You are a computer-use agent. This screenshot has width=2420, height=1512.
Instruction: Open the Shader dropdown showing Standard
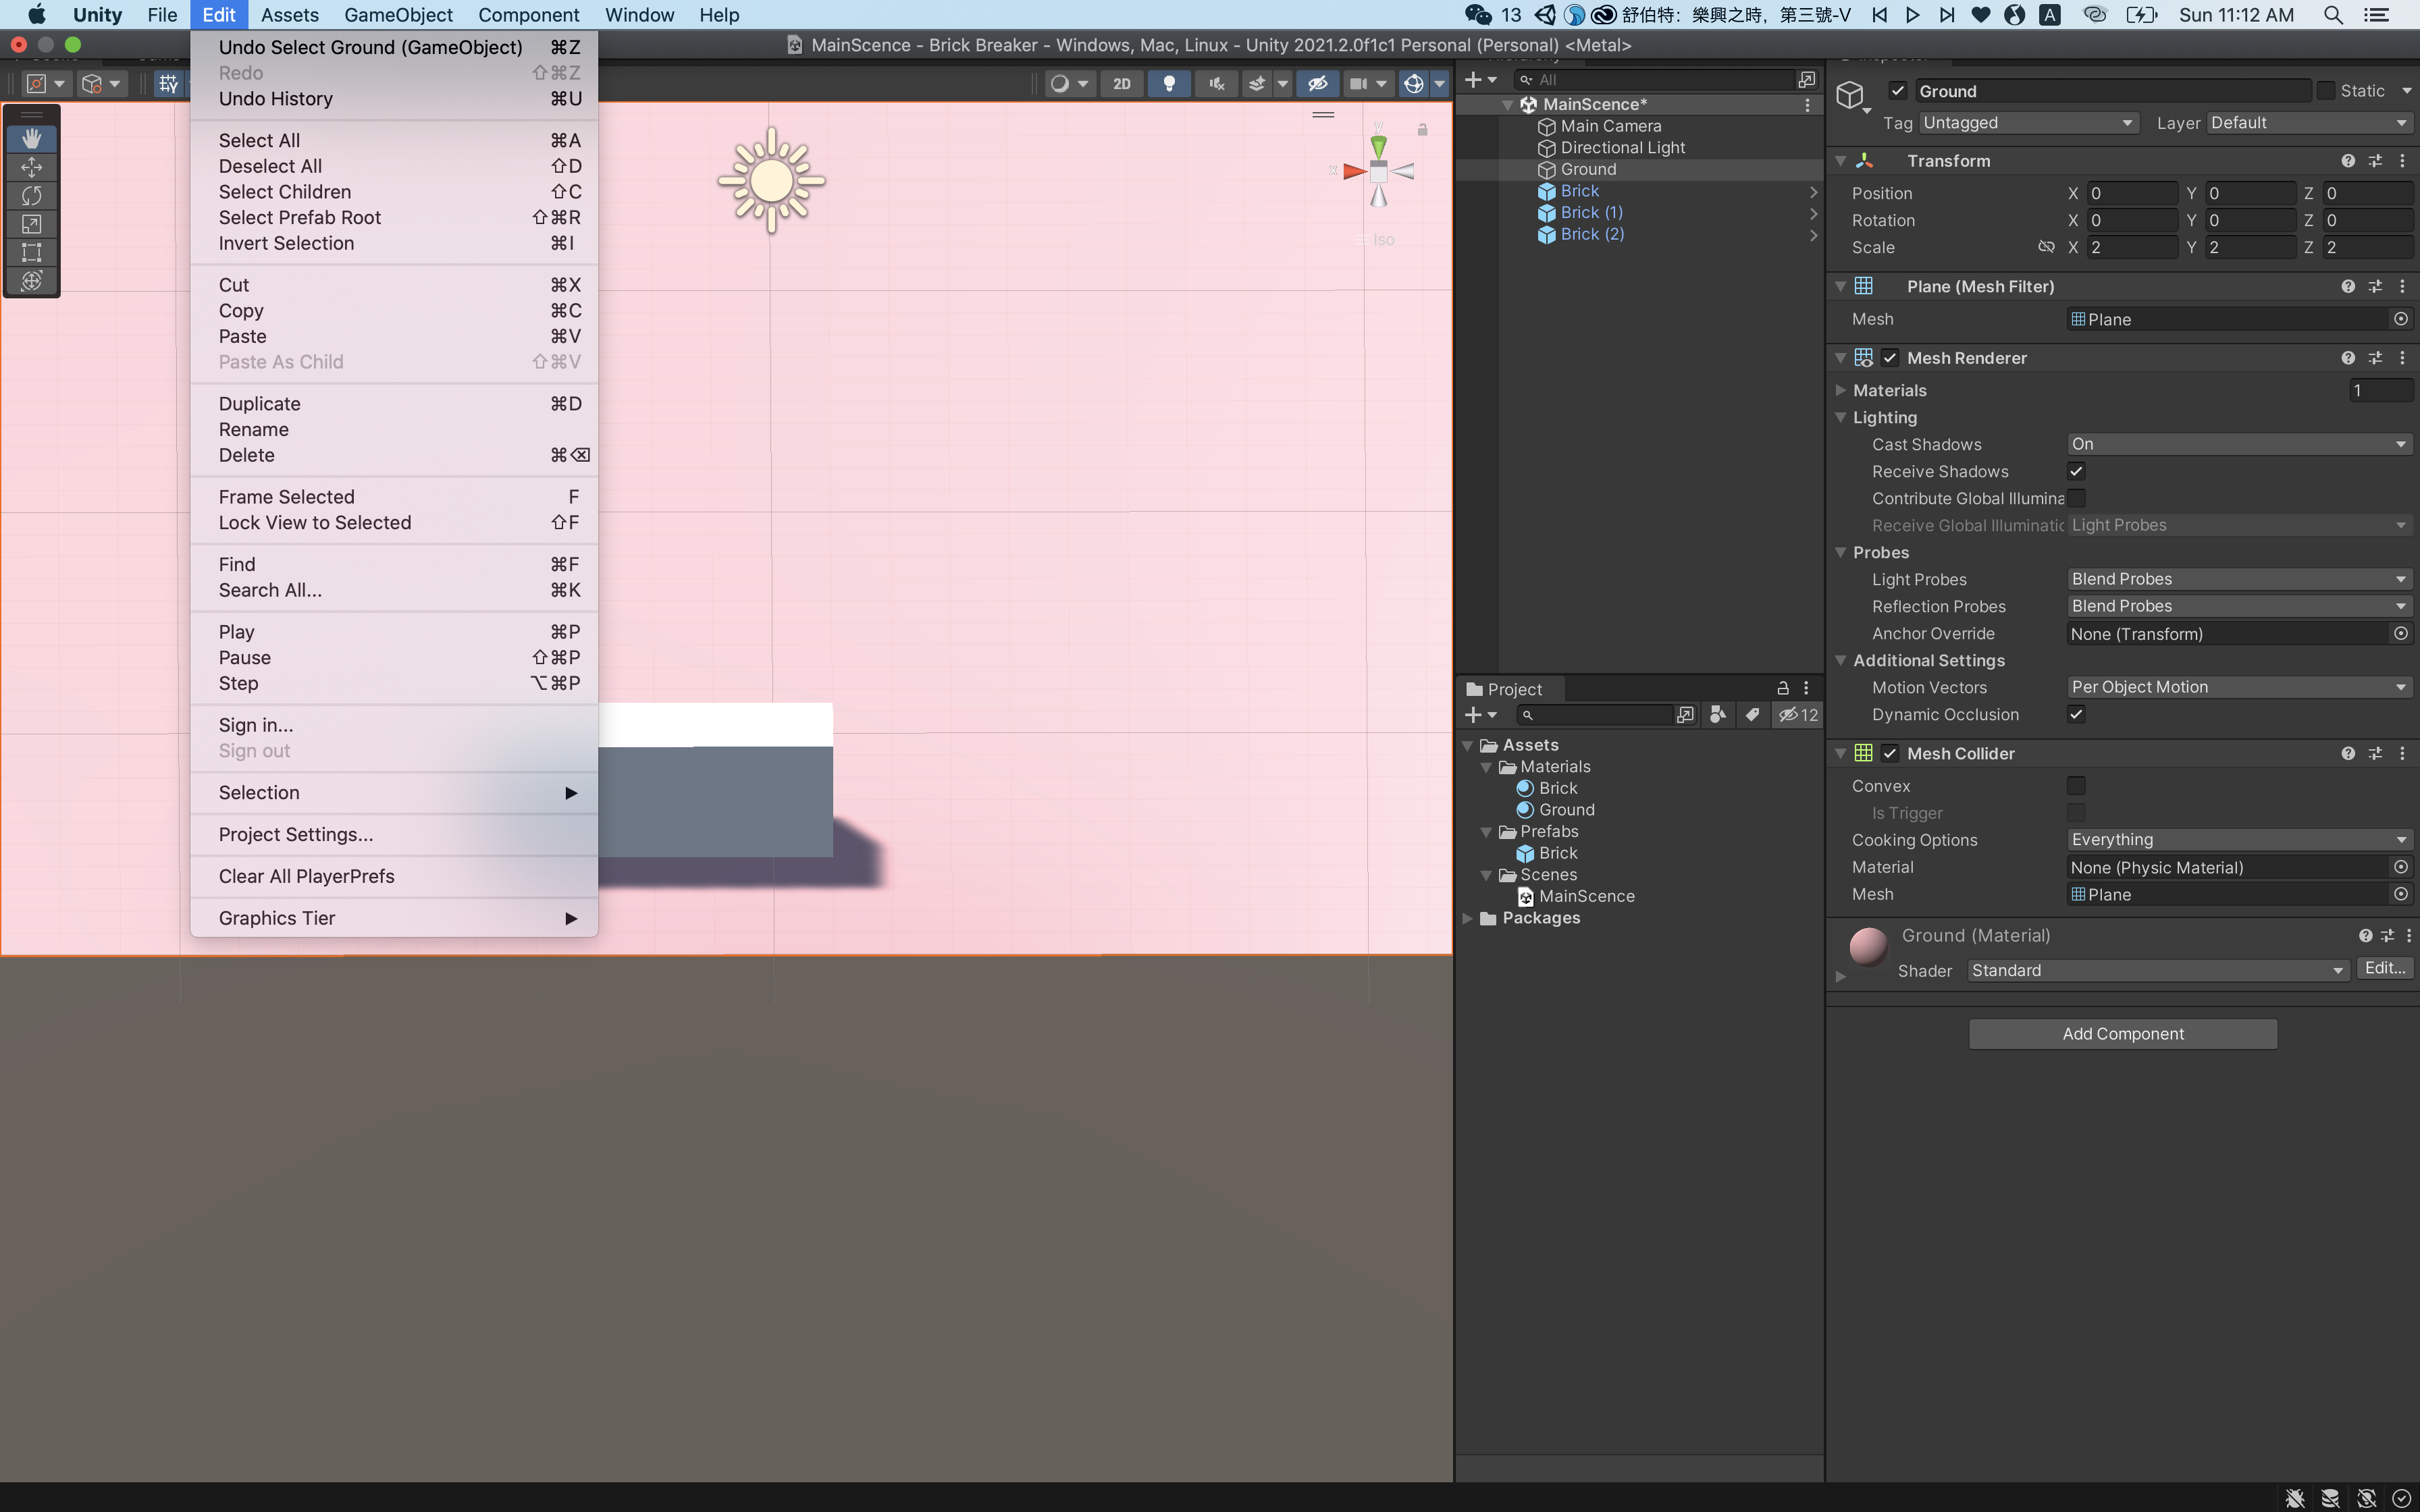tap(2157, 971)
